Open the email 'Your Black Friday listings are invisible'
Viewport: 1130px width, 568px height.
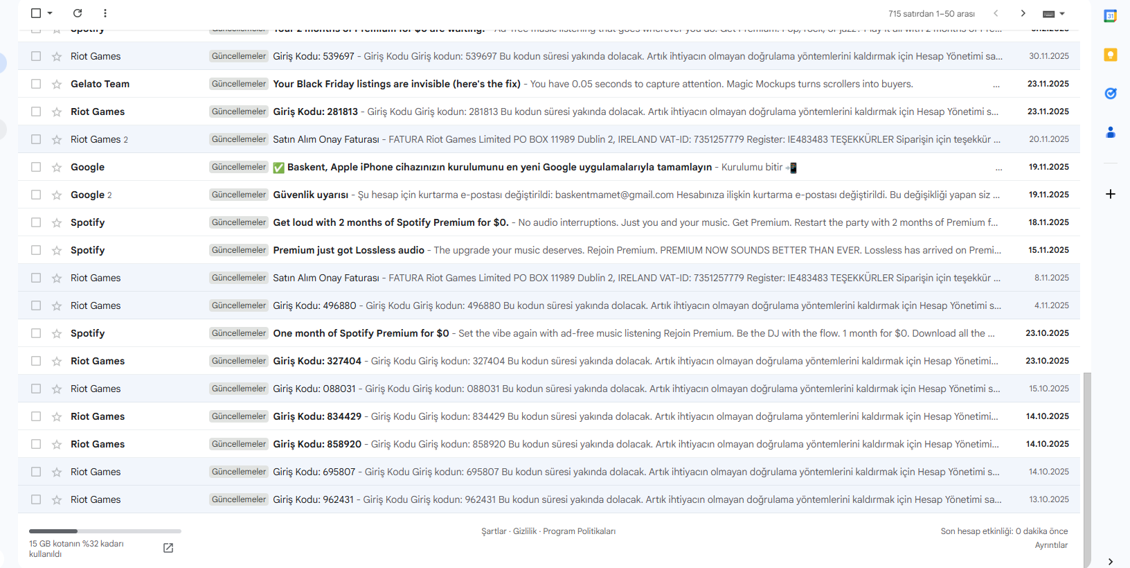(x=397, y=84)
